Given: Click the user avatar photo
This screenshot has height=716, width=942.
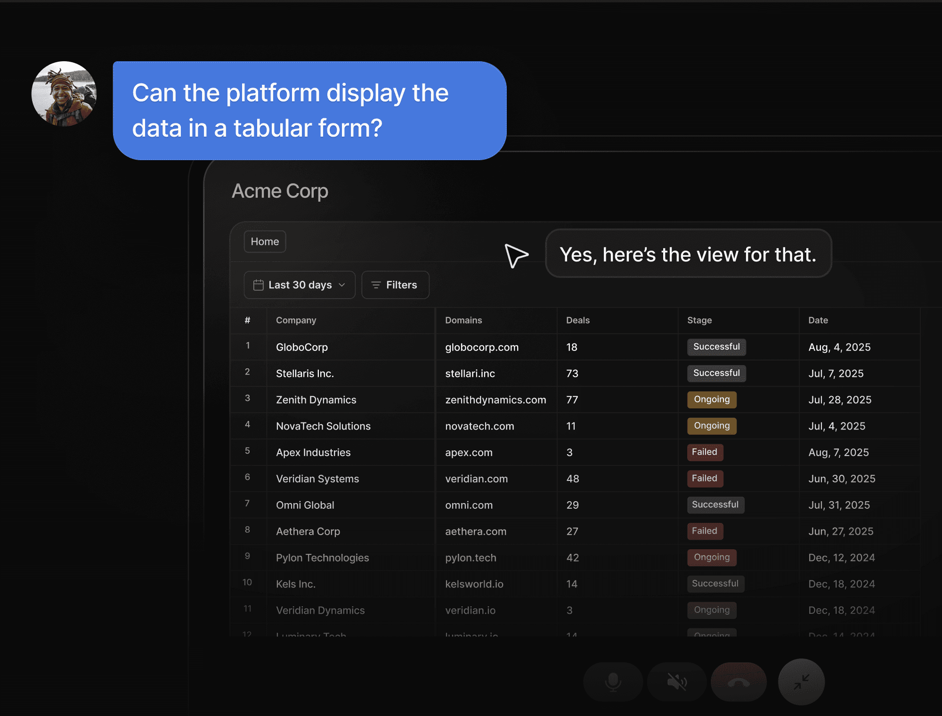Looking at the screenshot, I should 64,94.
